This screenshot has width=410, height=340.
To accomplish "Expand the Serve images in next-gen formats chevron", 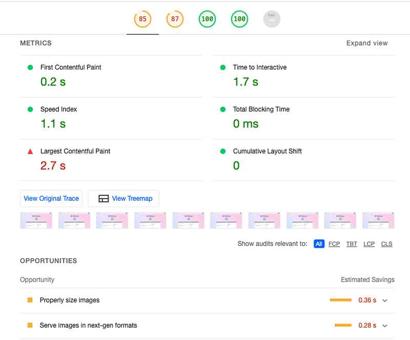I will point(385,326).
